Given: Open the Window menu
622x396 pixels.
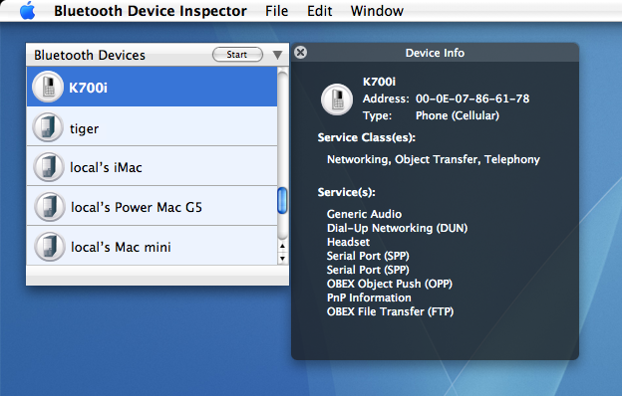Looking at the screenshot, I should tap(377, 11).
